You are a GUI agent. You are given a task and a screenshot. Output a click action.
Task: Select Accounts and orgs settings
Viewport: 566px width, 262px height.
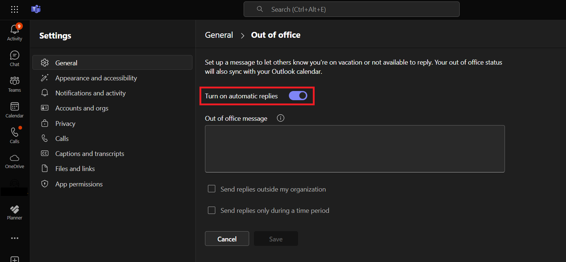click(x=112, y=108)
